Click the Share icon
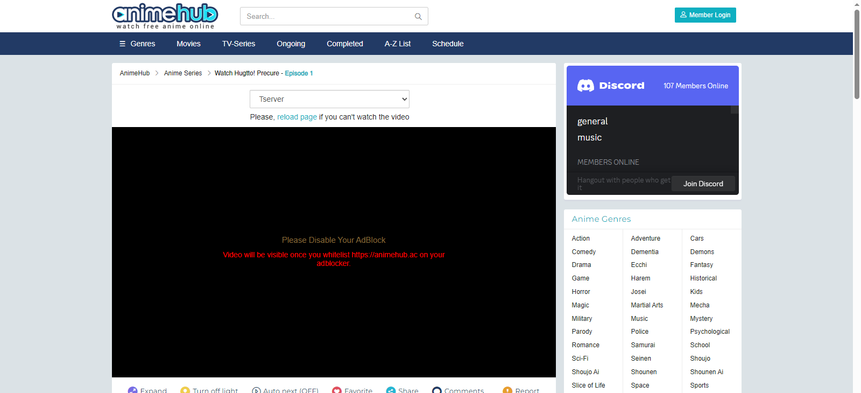This screenshot has width=861, height=393. pyautogui.click(x=391, y=390)
